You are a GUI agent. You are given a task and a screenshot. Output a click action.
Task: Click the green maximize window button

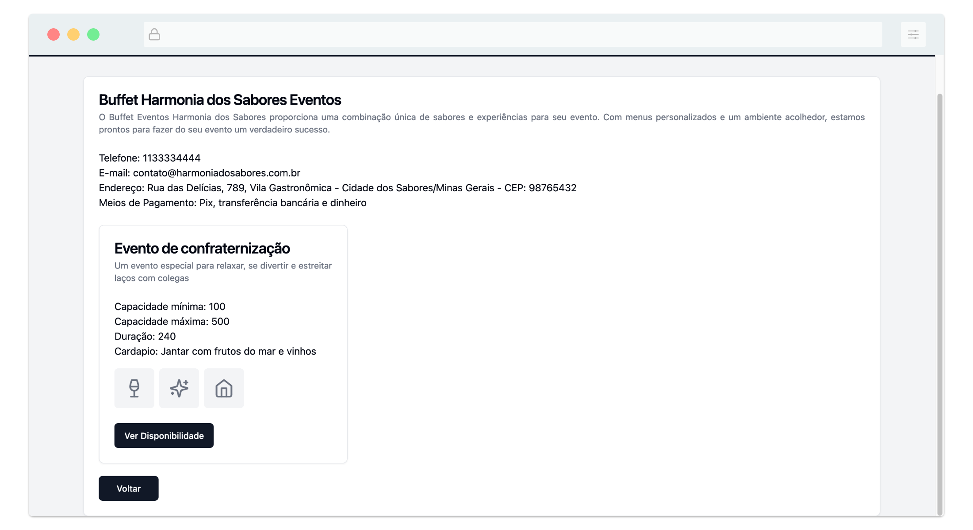[x=93, y=34]
